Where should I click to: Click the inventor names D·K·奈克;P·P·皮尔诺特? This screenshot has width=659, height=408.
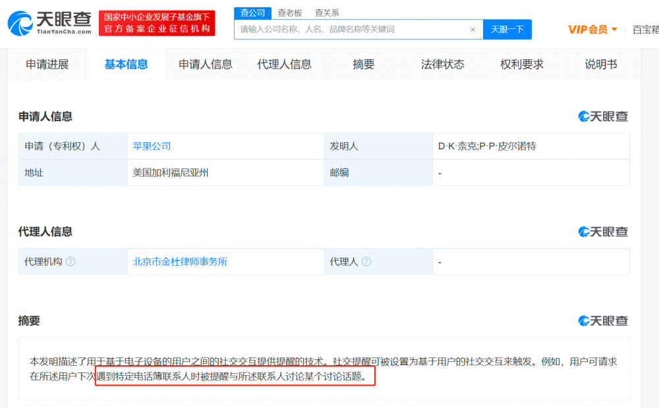(487, 146)
